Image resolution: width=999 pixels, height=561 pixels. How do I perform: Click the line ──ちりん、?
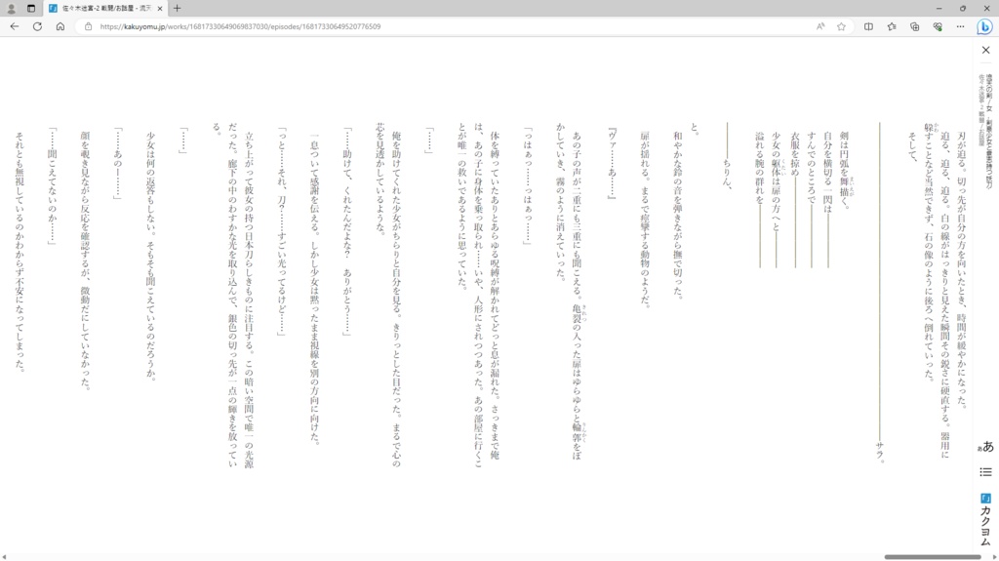[x=727, y=155]
